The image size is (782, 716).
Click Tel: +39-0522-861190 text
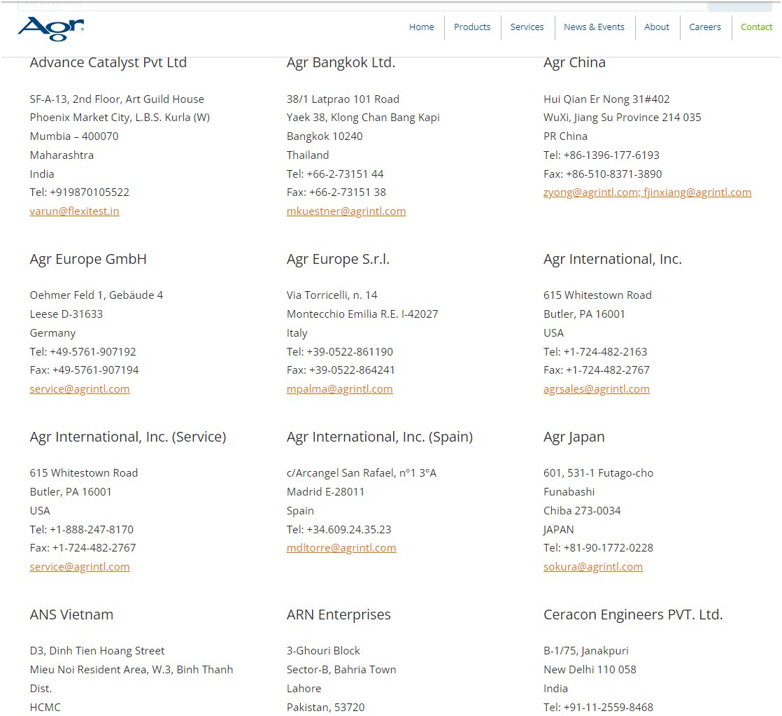pyautogui.click(x=340, y=352)
